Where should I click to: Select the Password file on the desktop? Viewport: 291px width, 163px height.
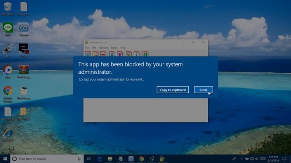[24, 9]
